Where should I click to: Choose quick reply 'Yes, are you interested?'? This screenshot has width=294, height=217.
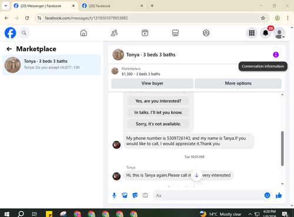click(158, 101)
